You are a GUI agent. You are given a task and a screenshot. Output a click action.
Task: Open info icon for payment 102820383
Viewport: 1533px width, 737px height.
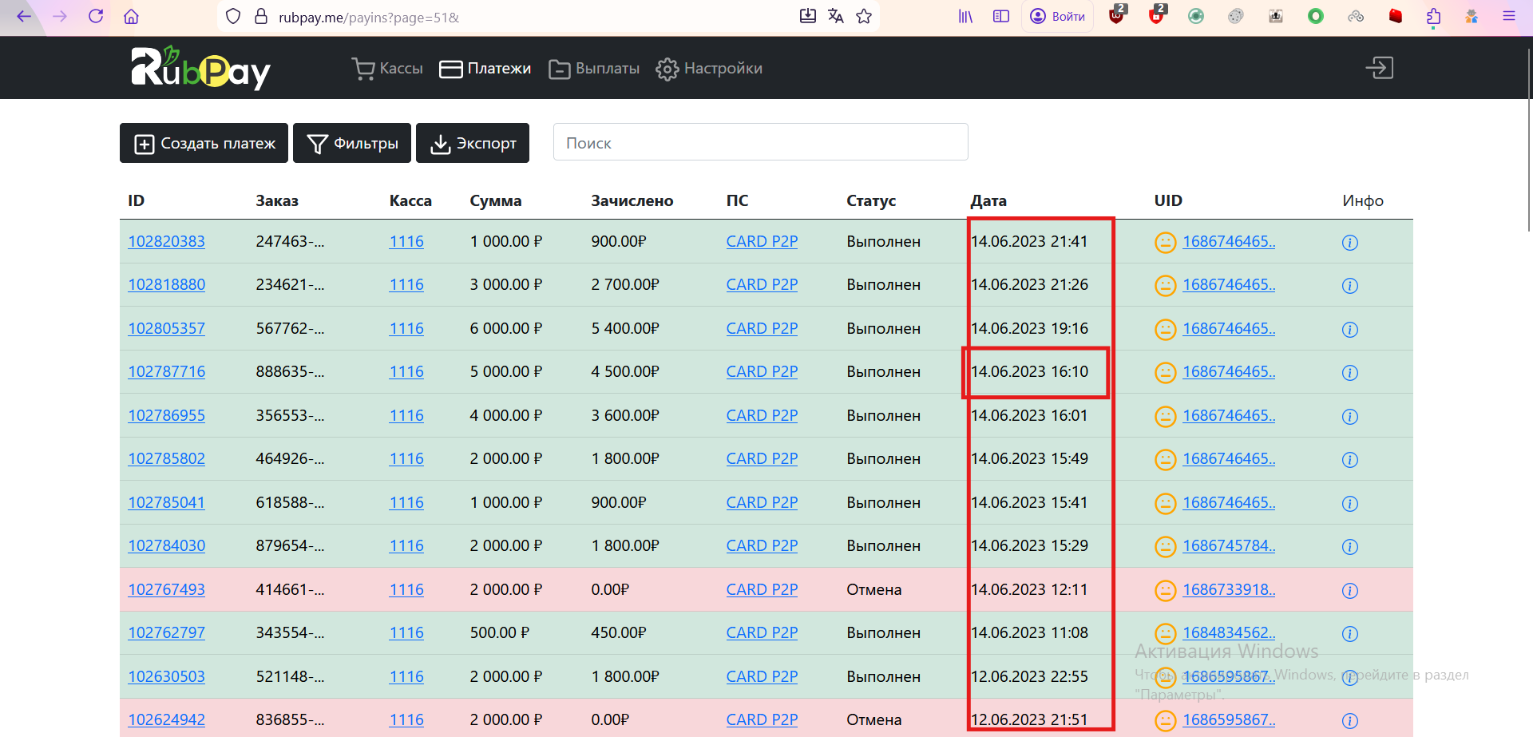click(x=1349, y=243)
